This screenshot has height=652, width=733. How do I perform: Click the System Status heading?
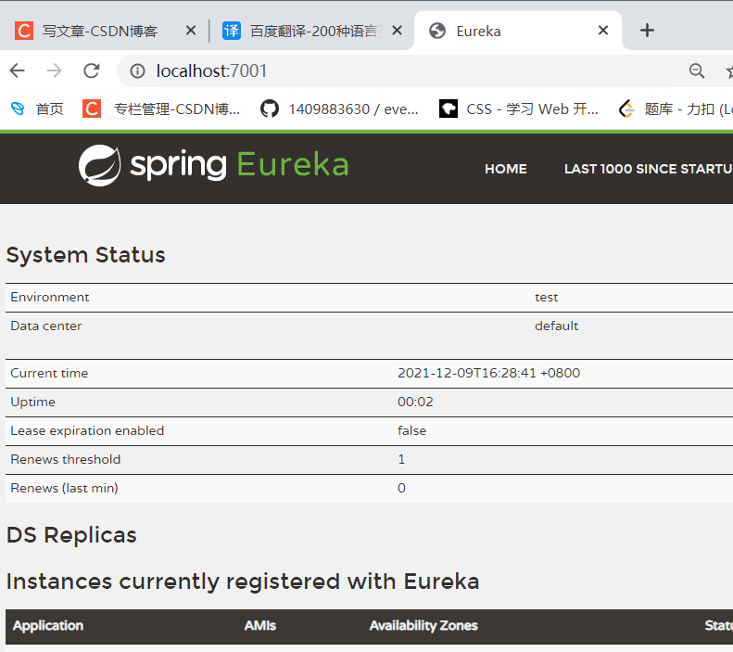pos(86,255)
